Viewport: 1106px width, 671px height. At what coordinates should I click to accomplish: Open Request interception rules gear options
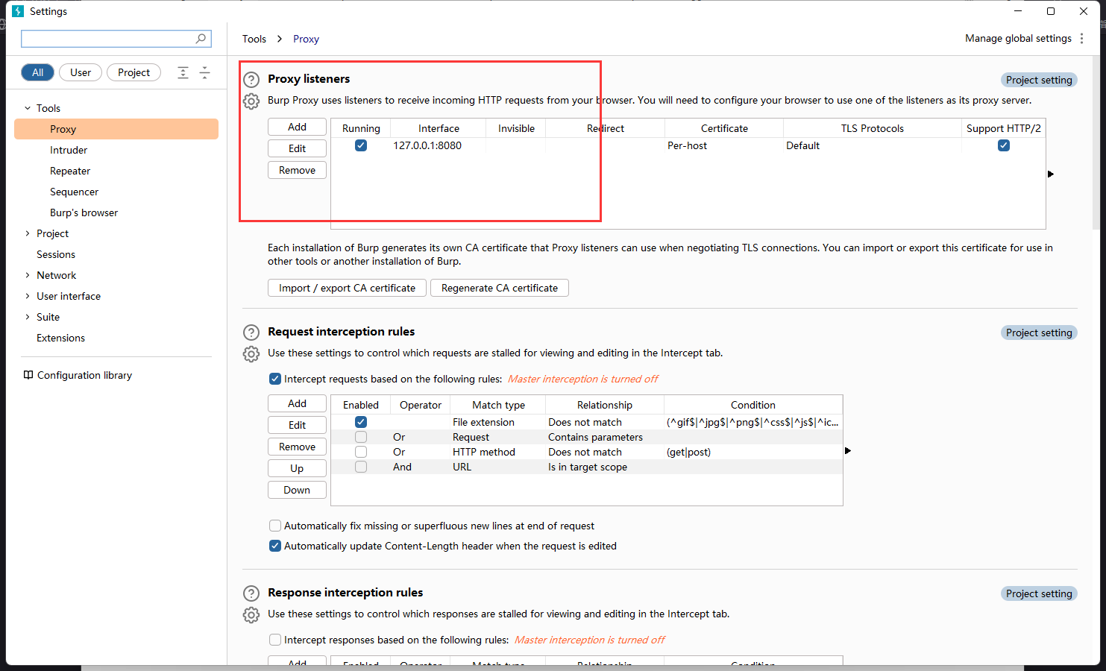pyautogui.click(x=251, y=354)
